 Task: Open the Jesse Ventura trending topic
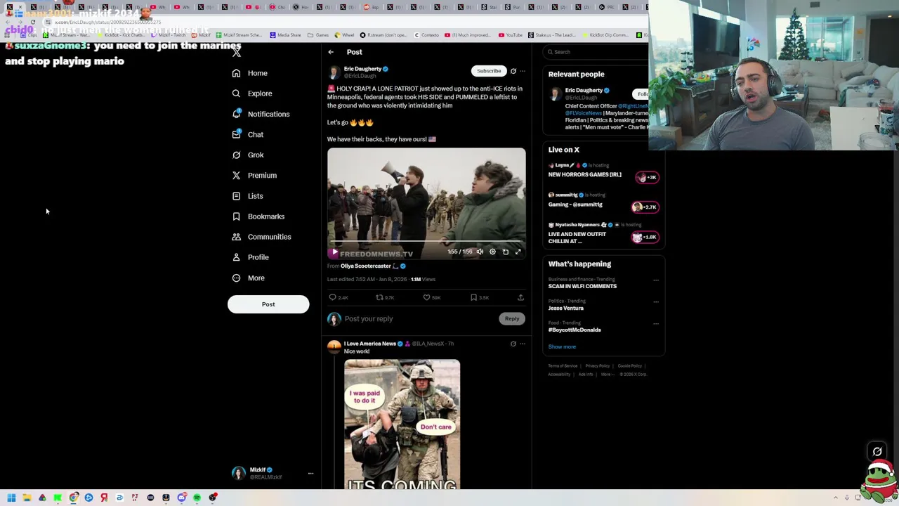[566, 308]
